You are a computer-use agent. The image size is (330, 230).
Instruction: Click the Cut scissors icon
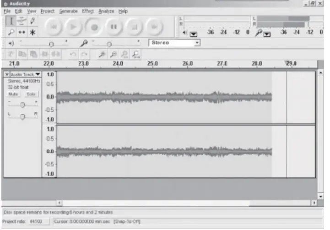(x=11, y=54)
